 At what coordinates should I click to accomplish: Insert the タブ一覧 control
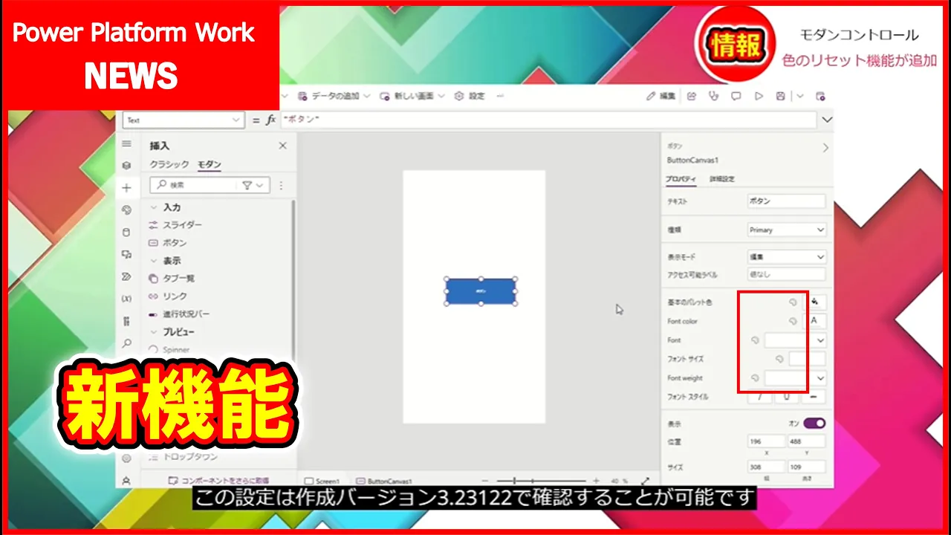172,278
